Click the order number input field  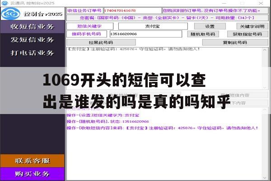(x=132, y=10)
